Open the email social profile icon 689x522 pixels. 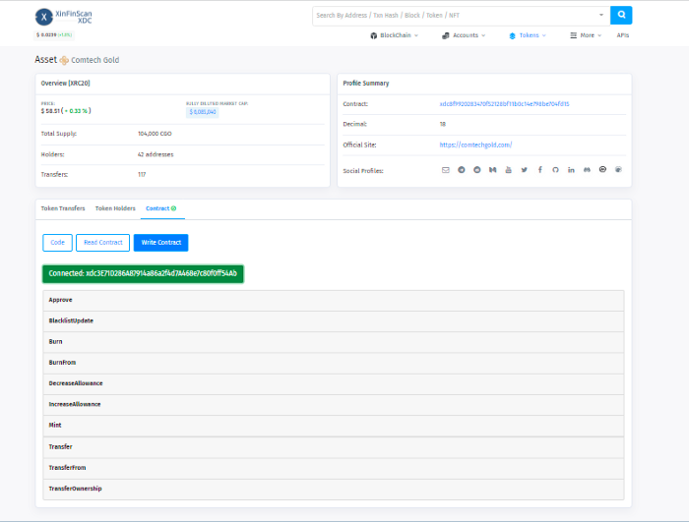click(x=445, y=170)
